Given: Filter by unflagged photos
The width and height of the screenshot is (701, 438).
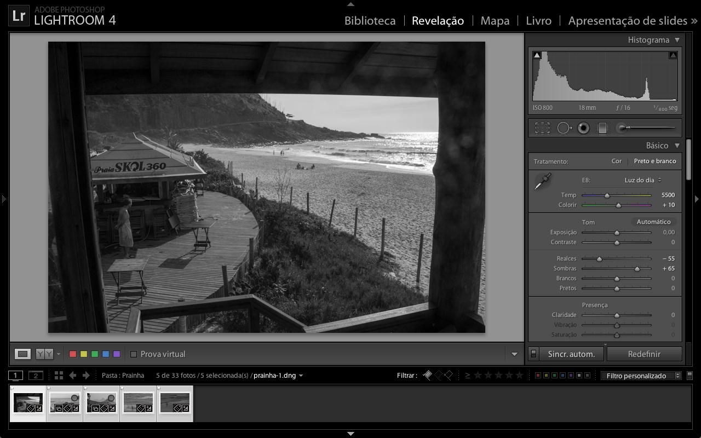Looking at the screenshot, I should [438, 375].
